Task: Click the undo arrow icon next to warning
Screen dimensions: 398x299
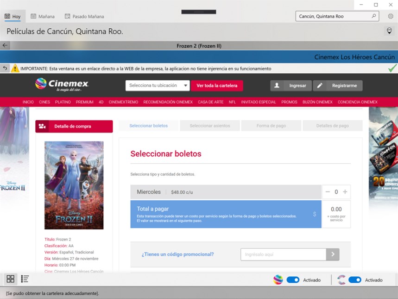Action: coord(5,68)
